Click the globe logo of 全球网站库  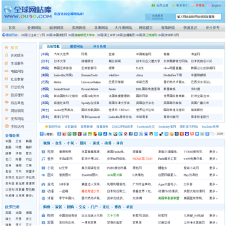pos(8,9)
